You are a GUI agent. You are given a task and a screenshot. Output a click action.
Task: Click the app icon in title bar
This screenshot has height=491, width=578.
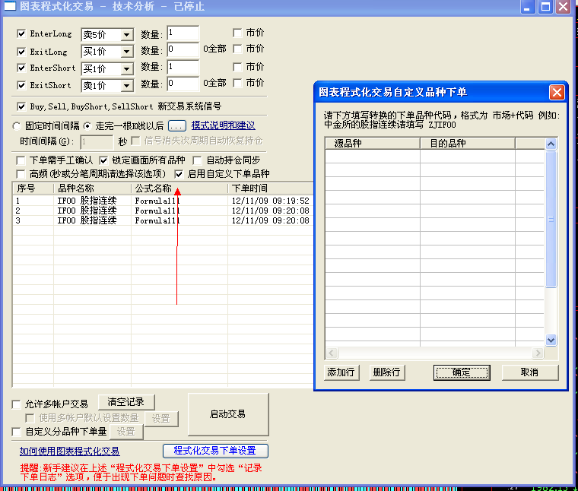click(x=10, y=7)
